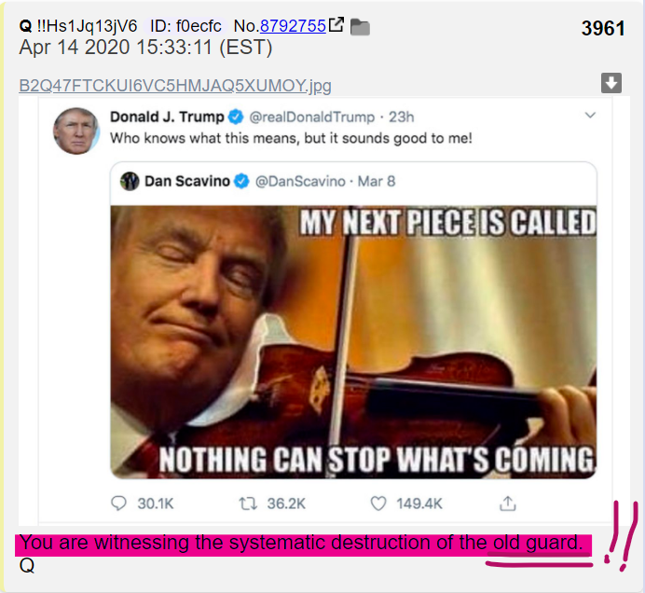This screenshot has width=645, height=593.
Task: Open B2Q47FTCKUI6VC5HMJAQ5XUMOY.jpg file link
Action: click(x=175, y=86)
